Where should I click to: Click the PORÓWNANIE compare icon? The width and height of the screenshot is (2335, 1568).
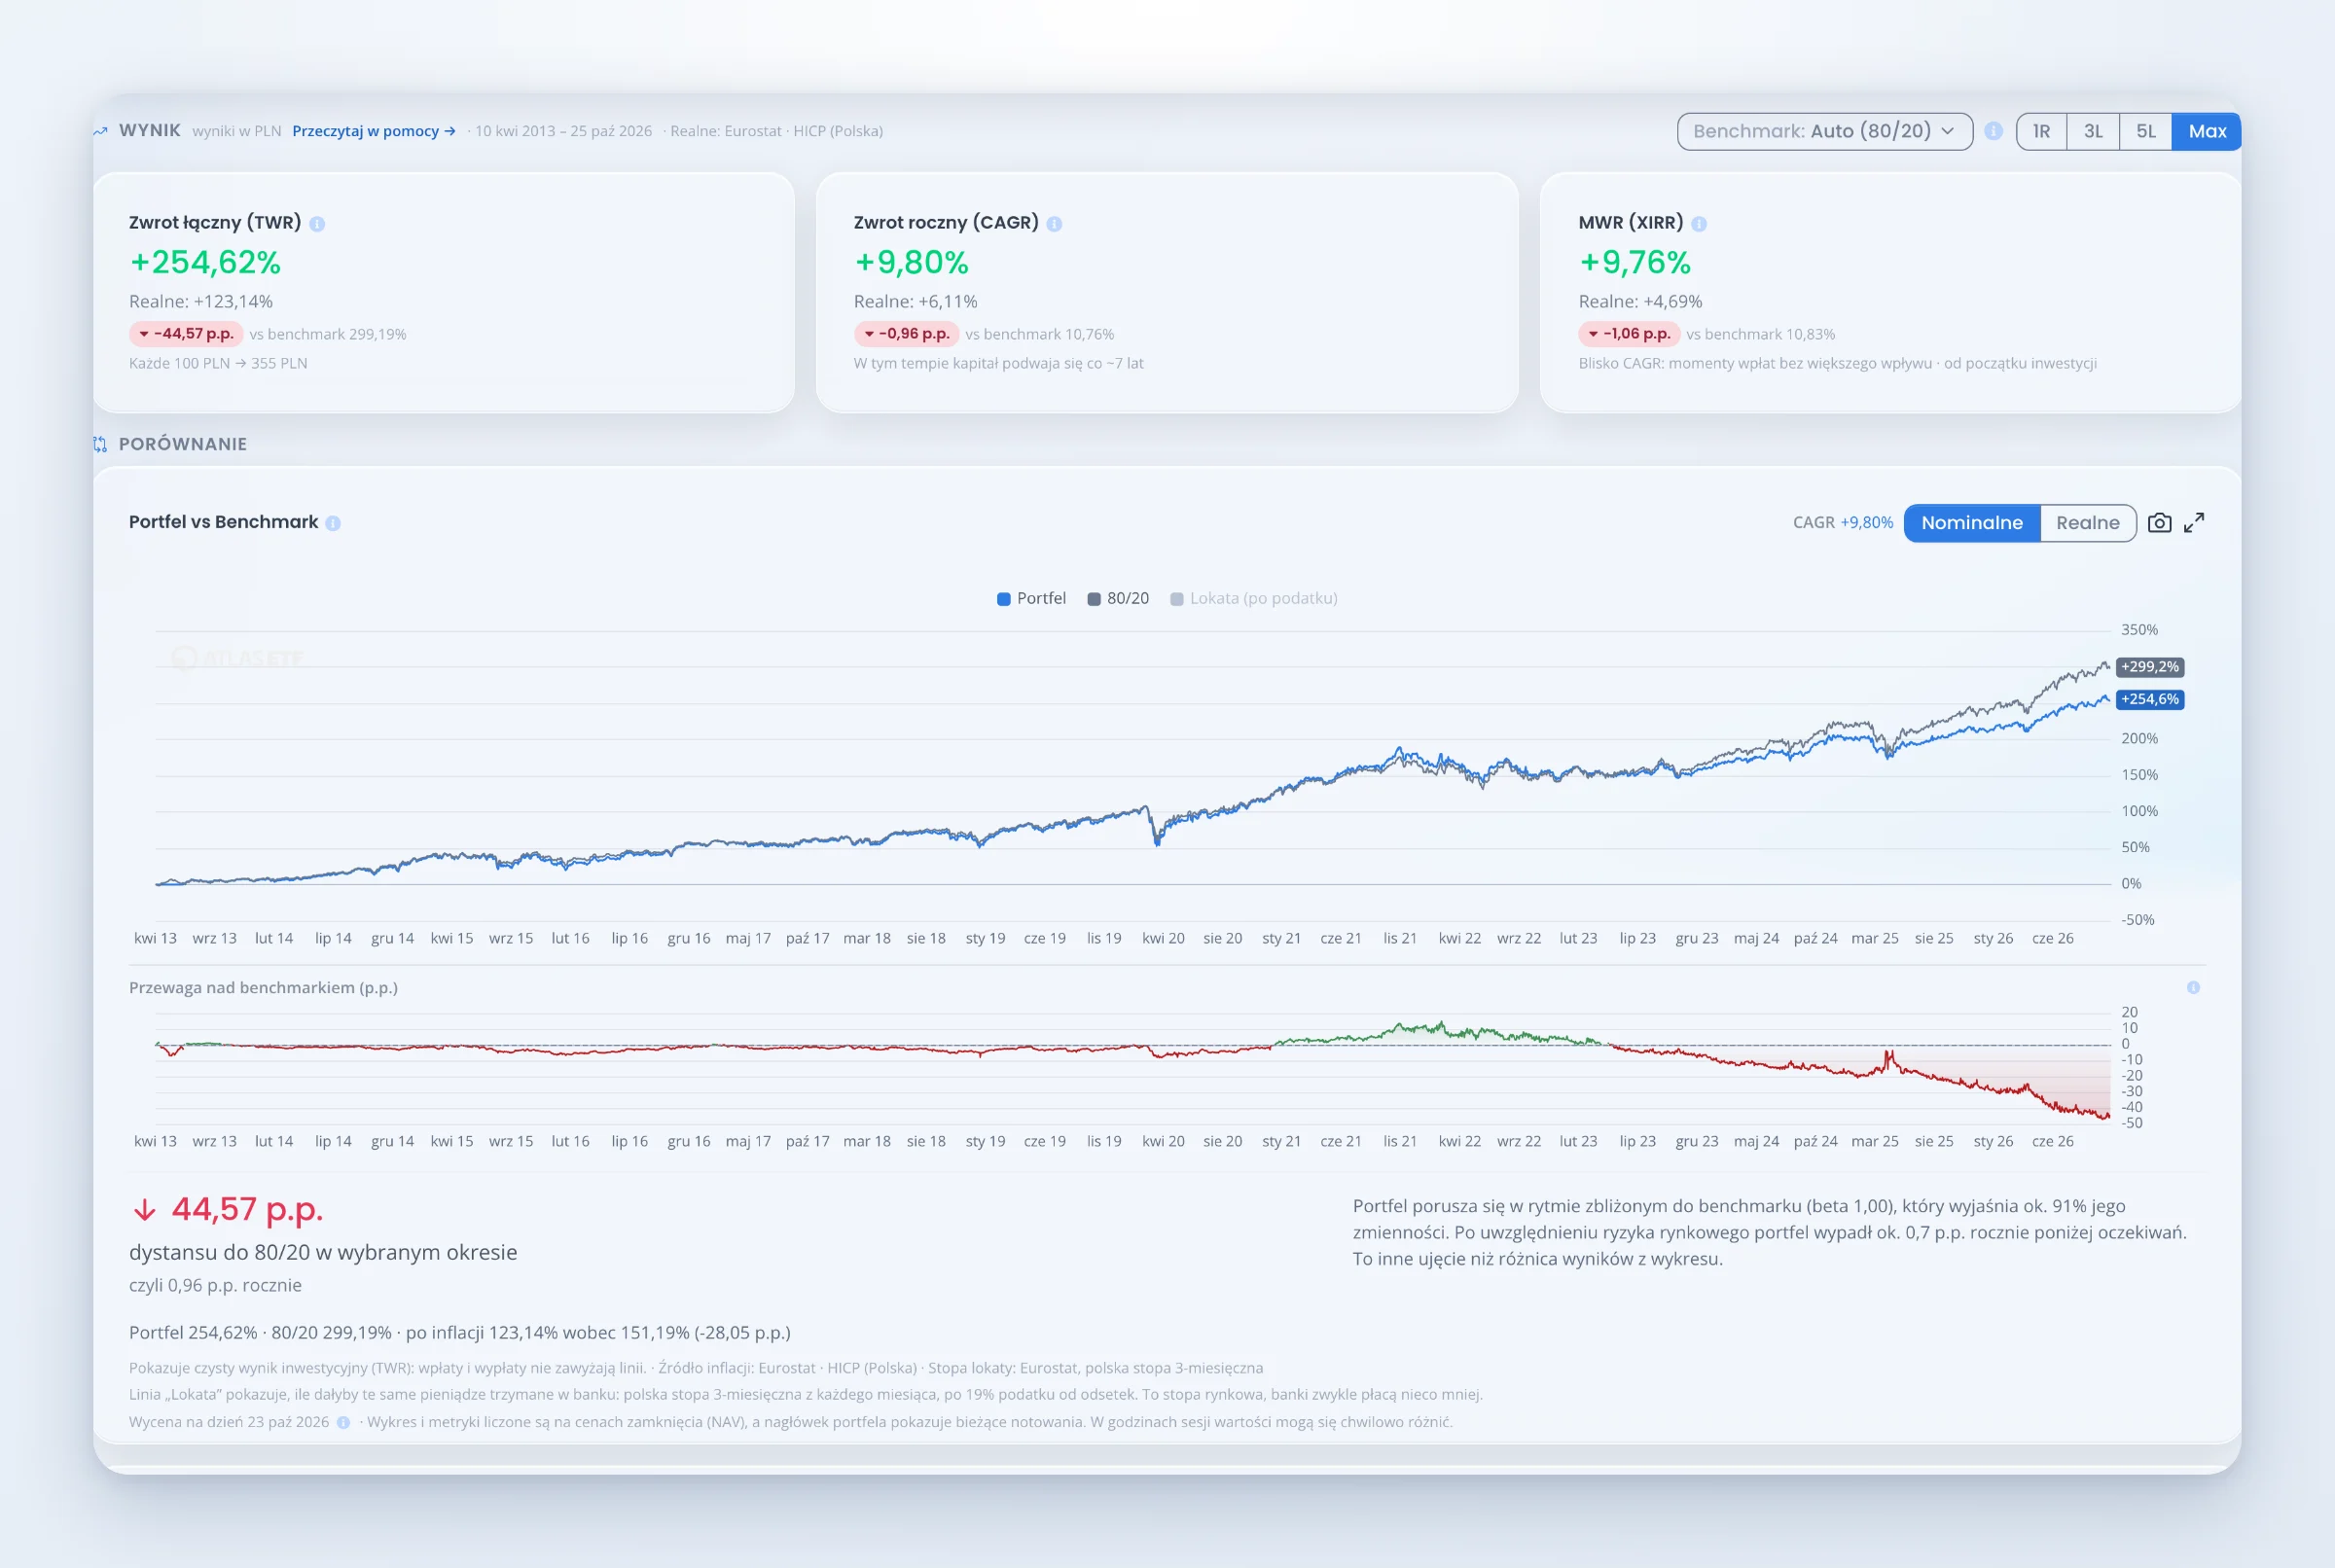[100, 444]
